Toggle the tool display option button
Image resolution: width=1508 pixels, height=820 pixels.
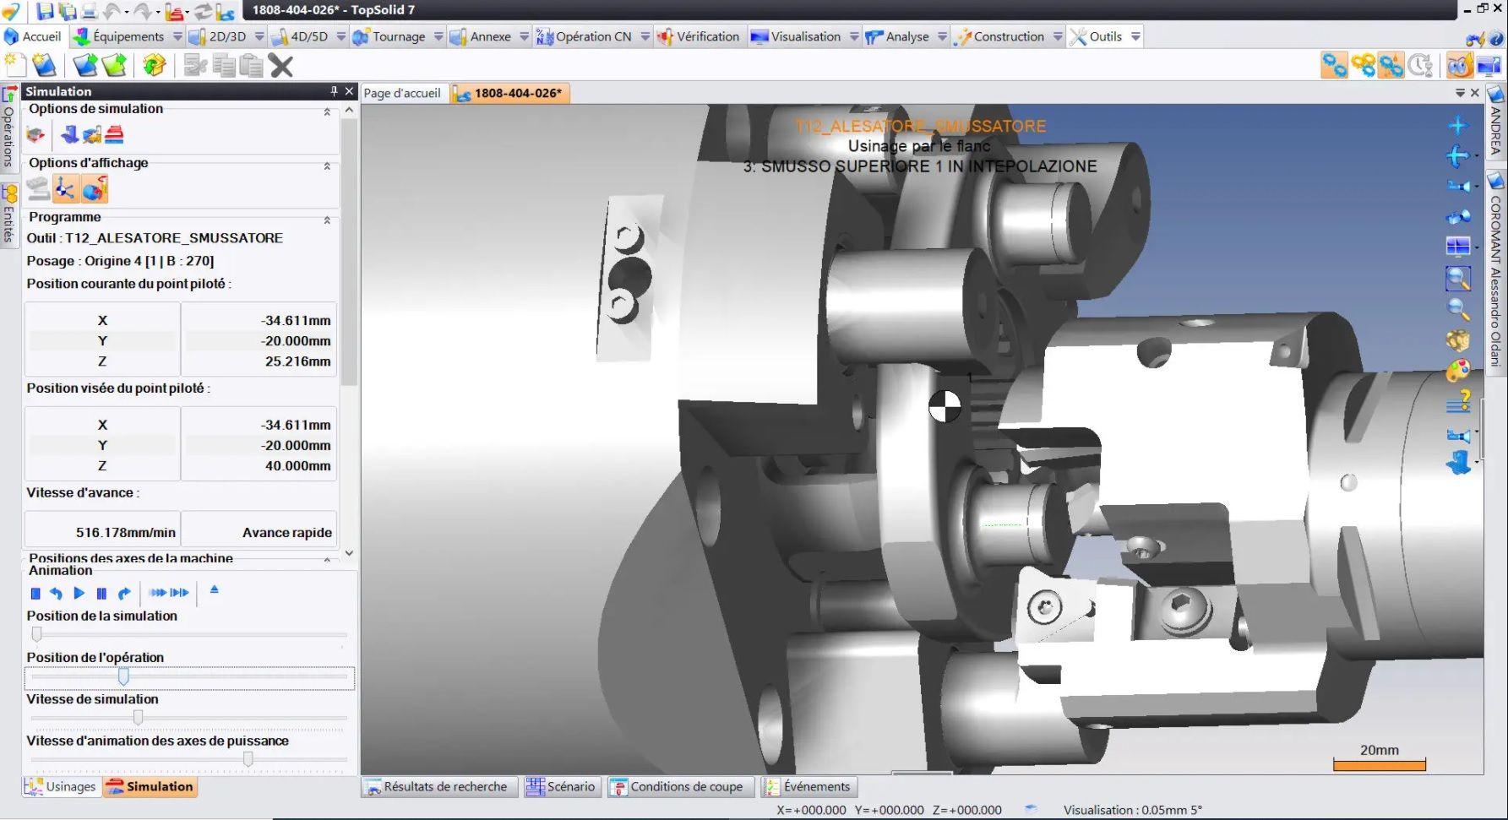tap(95, 189)
